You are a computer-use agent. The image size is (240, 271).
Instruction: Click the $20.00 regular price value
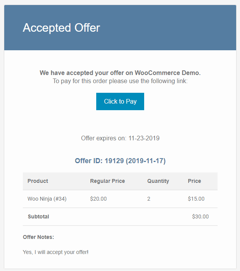pos(98,199)
